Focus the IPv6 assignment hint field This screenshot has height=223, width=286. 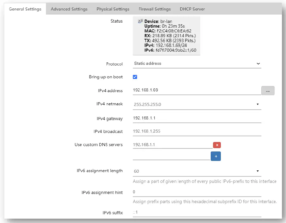[x=197, y=192]
